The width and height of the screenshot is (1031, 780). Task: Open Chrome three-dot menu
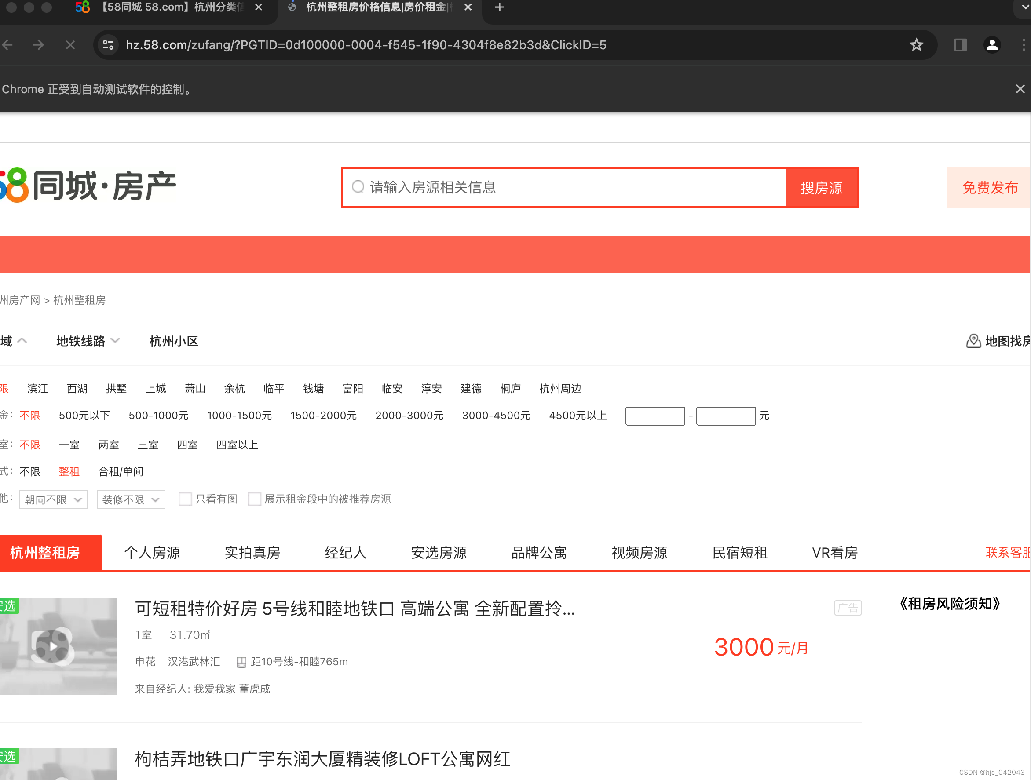[x=1023, y=45]
